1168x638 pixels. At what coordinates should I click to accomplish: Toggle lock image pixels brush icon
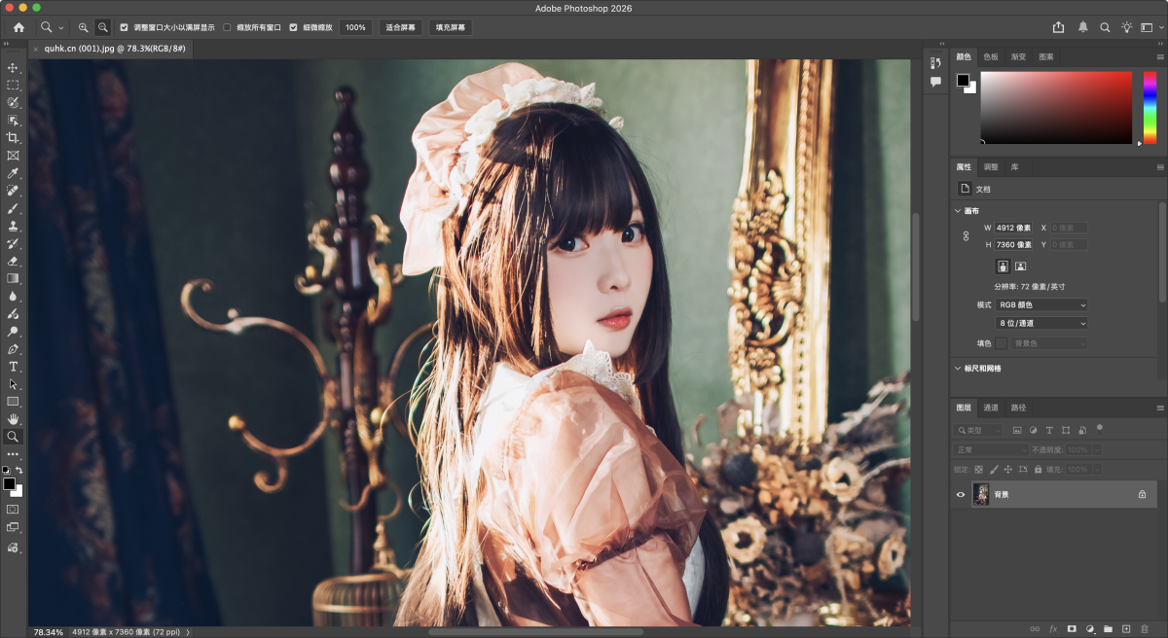[x=994, y=469]
